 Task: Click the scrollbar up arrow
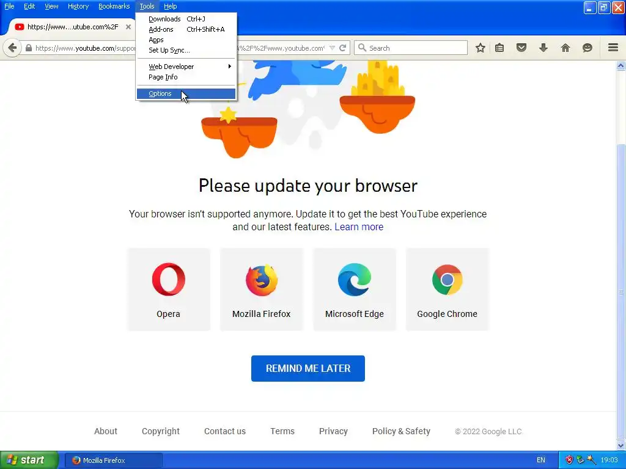[x=621, y=66]
